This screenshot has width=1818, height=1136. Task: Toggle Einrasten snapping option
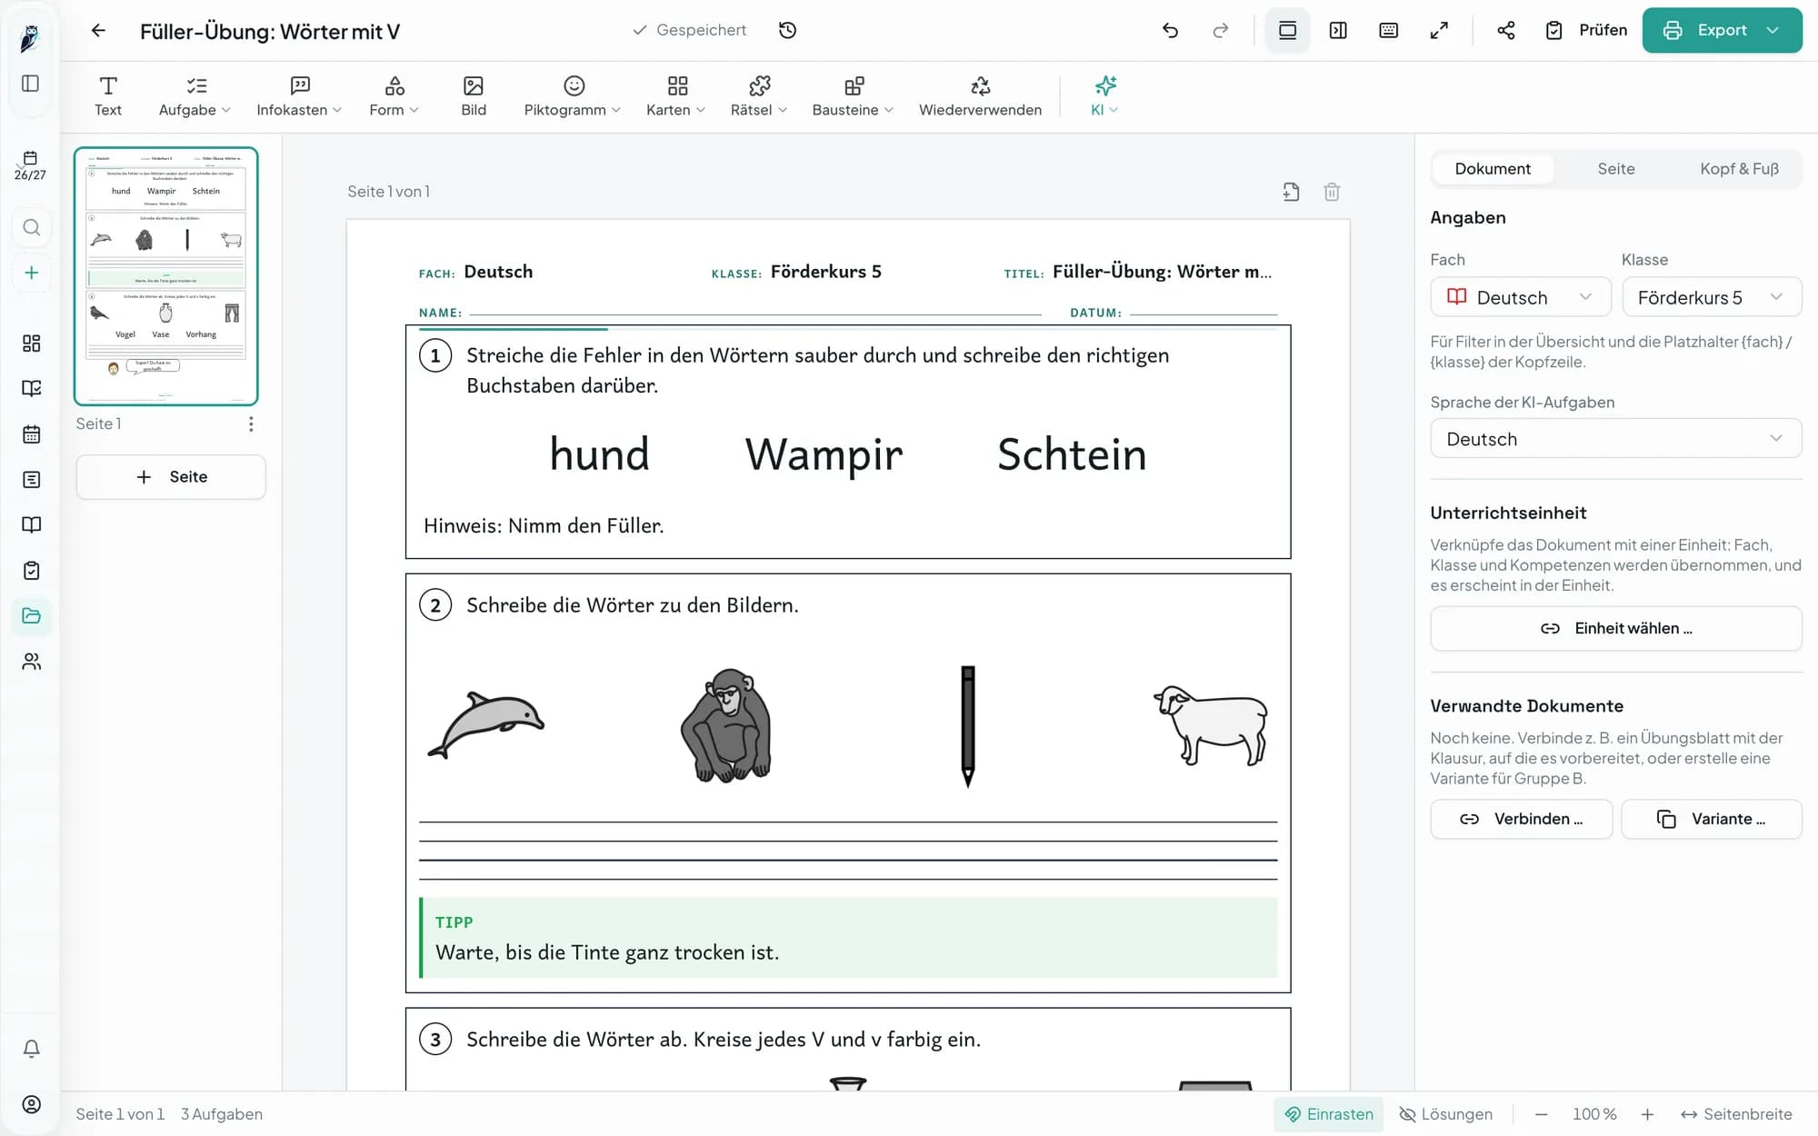(x=1329, y=1114)
